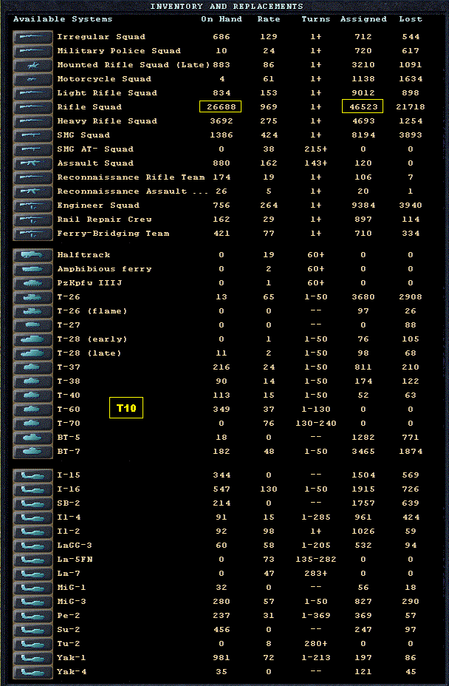Click the SMG Squad rate value 424
Screen dimensions: 449x686
coord(268,135)
